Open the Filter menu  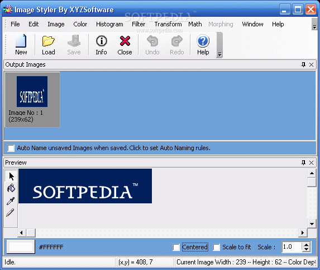tap(138, 24)
